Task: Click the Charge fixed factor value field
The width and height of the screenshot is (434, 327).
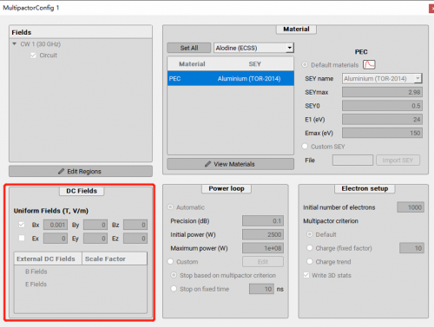Action: pyautogui.click(x=411, y=248)
